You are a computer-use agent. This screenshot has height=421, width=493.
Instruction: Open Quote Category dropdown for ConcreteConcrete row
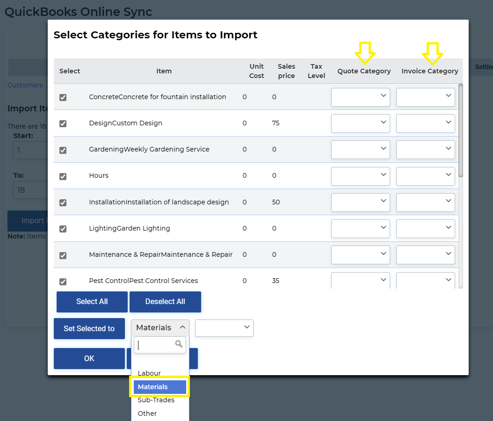[360, 97]
